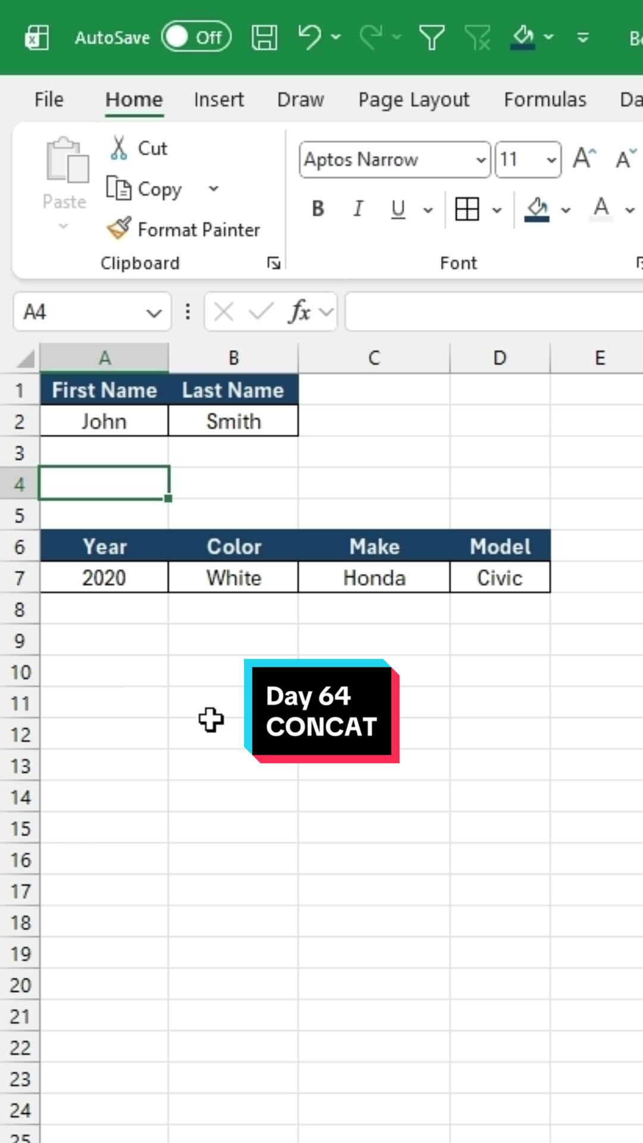Select the Format Painter brush

pos(183,229)
